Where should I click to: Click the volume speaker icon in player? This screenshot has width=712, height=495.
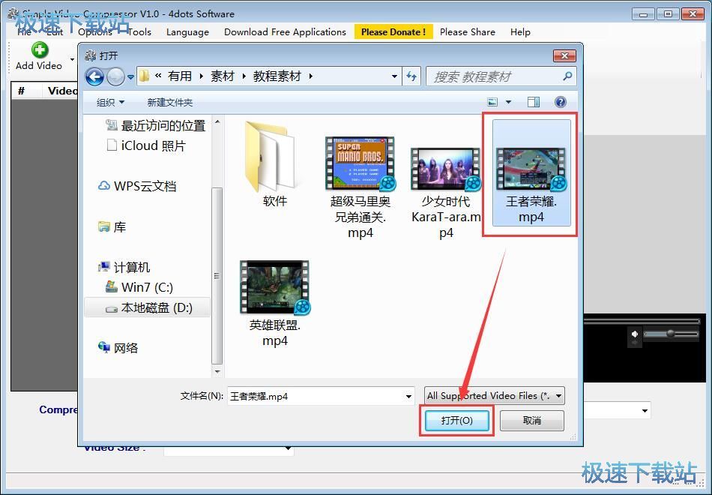coord(634,334)
